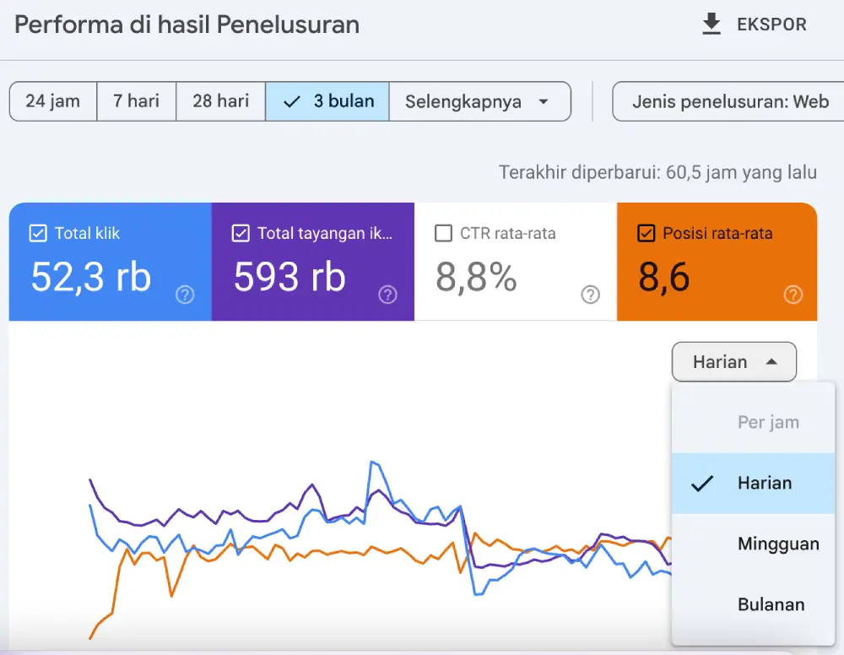Click the 593 rb impressions value
Image resolution: width=844 pixels, height=655 pixels.
(289, 277)
